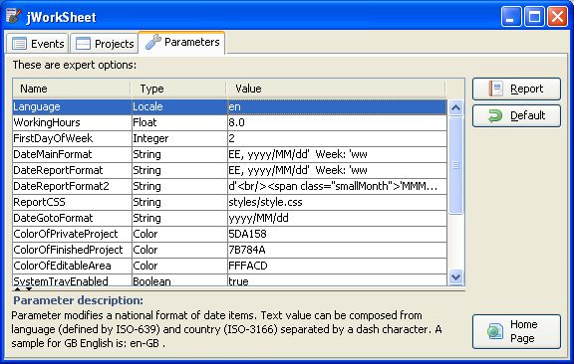The image size is (574, 364).
Task: Select the Language parameter row
Action: pyautogui.click(x=230, y=106)
